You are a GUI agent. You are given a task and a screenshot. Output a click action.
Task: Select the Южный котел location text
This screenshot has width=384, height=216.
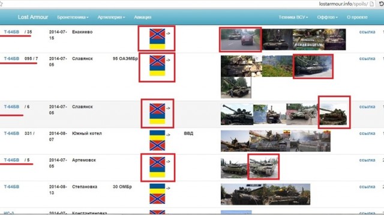(86, 133)
